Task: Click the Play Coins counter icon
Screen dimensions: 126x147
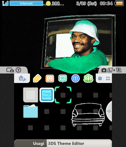Action: coord(48,3)
